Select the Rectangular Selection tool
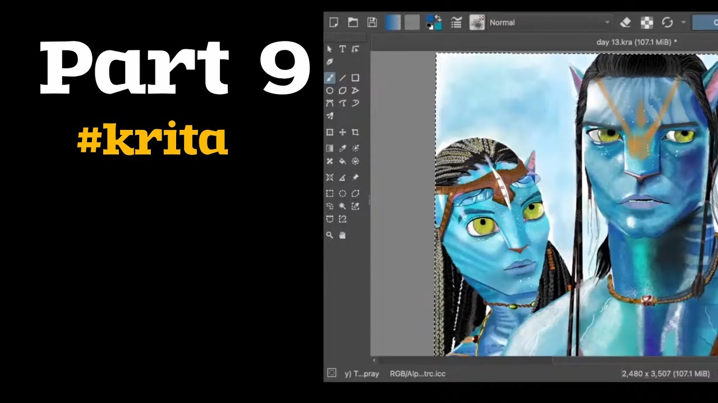Image resolution: width=718 pixels, height=403 pixels. click(x=330, y=194)
